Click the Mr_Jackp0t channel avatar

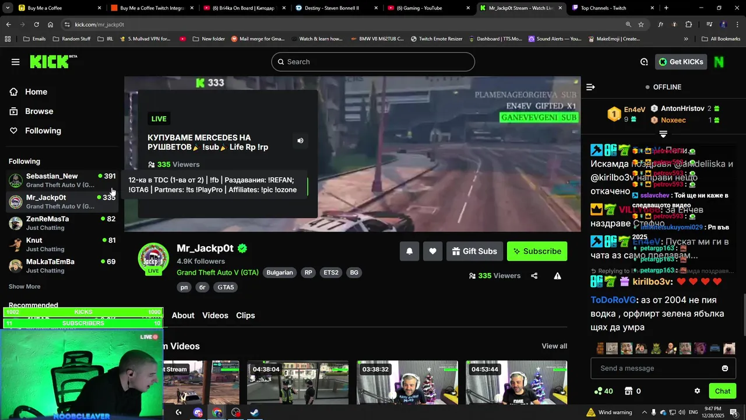(x=153, y=258)
